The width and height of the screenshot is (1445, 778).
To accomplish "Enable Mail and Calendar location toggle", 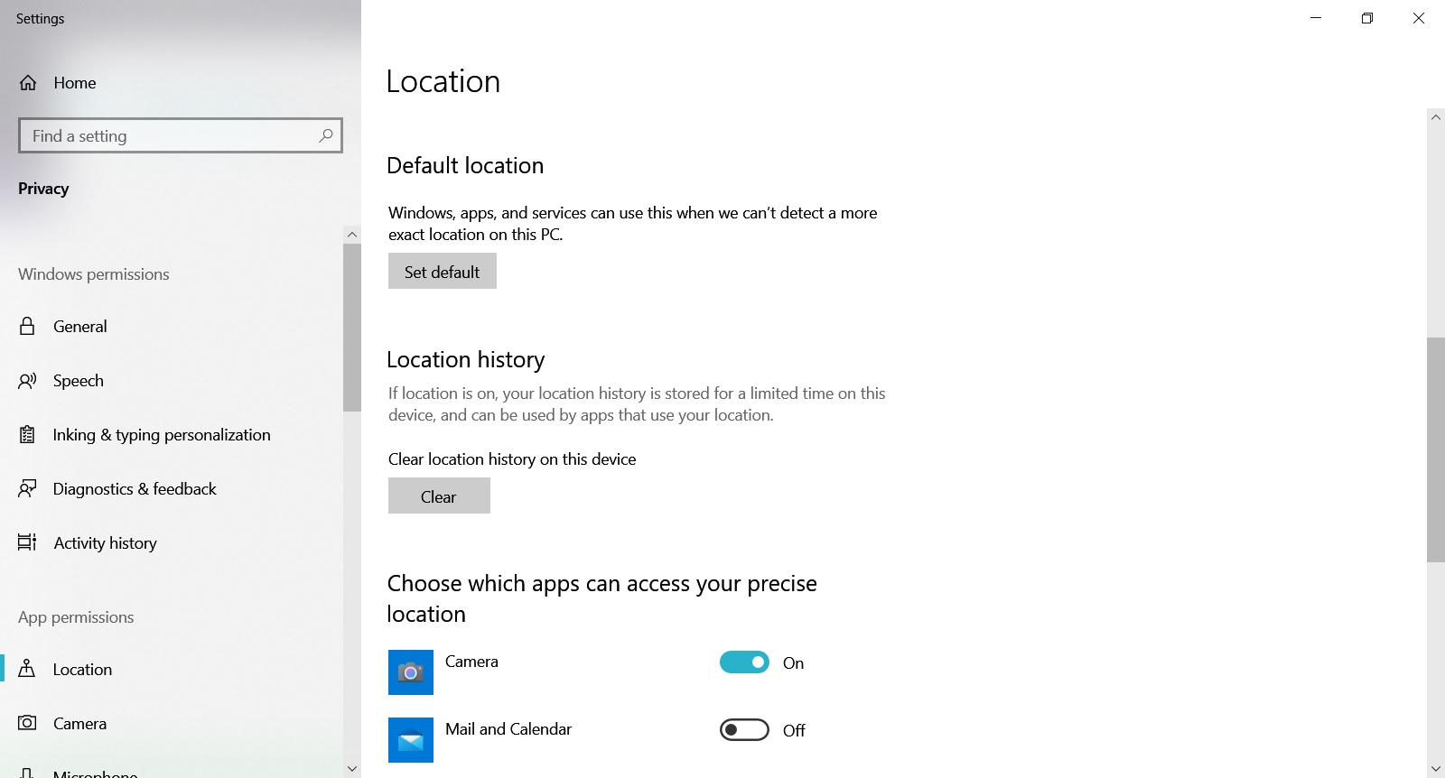I will click(744, 730).
